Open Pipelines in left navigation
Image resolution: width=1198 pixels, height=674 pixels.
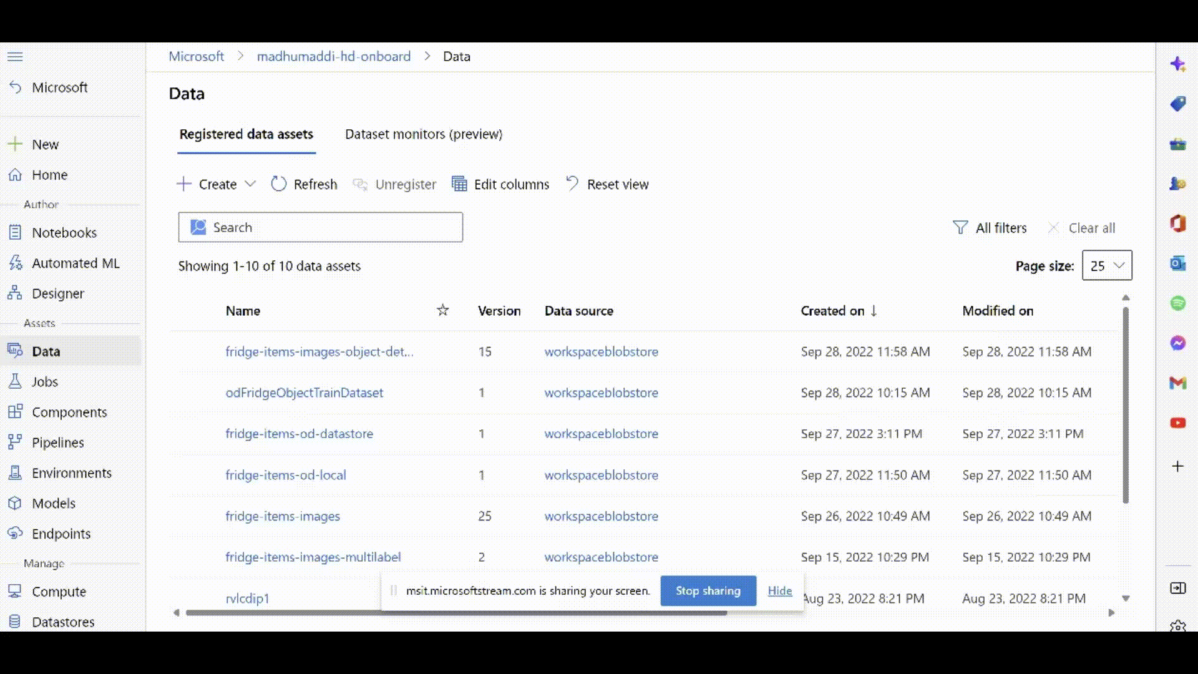pos(57,442)
